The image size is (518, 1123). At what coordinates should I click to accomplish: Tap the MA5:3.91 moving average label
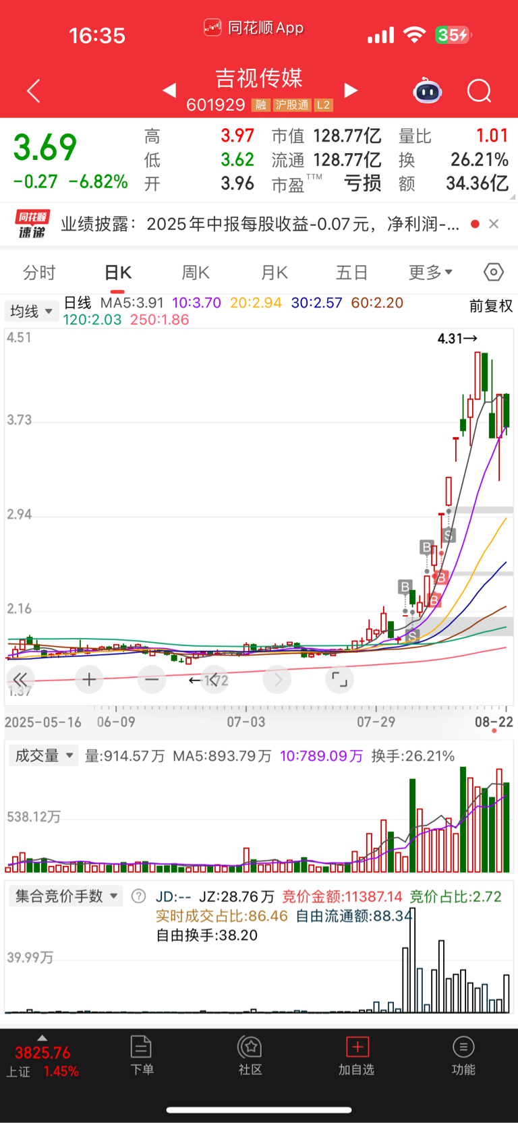coord(132,303)
